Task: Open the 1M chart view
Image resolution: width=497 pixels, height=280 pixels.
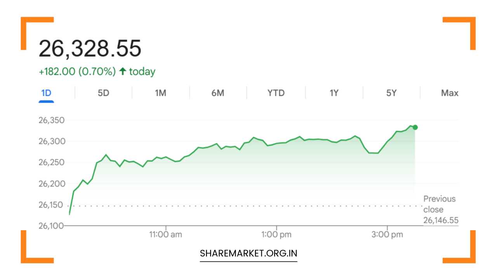Action: pyautogui.click(x=160, y=93)
